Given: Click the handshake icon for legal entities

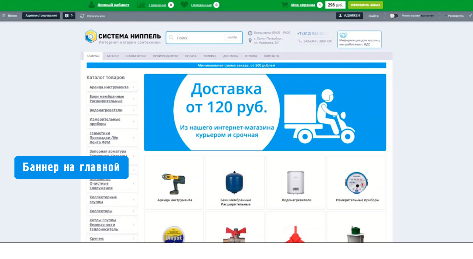Looking at the screenshot, I should pyautogui.click(x=343, y=35).
